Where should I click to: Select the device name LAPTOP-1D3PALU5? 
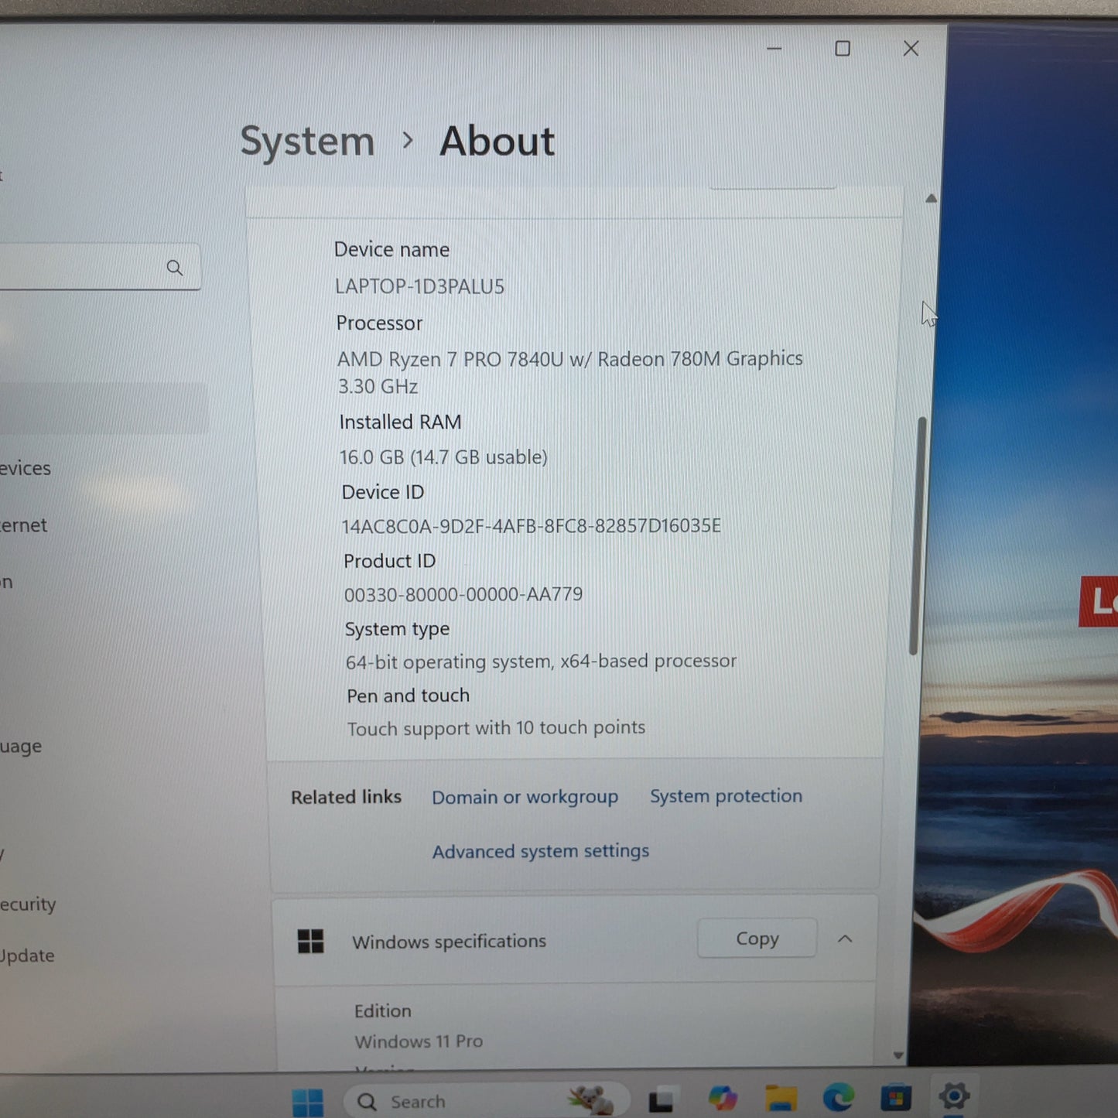click(x=419, y=287)
